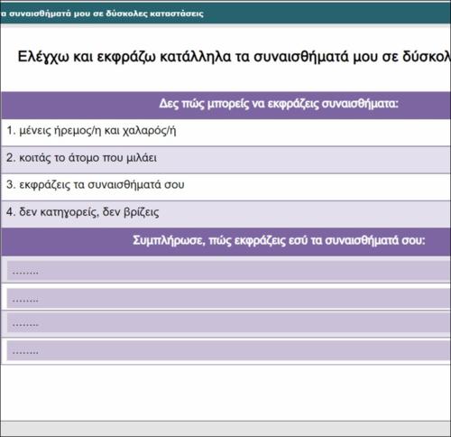Image resolution: width=451 pixels, height=437 pixels.
Task: Select row '3. εκφράζεις τα συναισθήματά σου'
Action: pyautogui.click(x=225, y=187)
